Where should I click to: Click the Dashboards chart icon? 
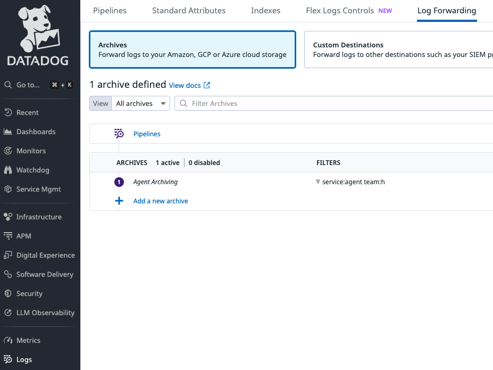click(x=8, y=131)
